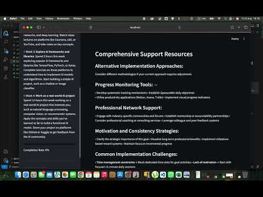263x197 pixels.
Task: Click the sidebar vertical scrollbar
Action: point(80,122)
